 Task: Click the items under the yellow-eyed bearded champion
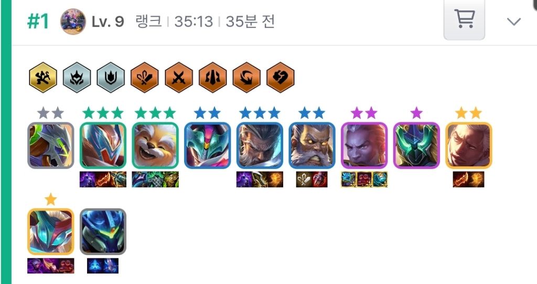click(x=312, y=180)
